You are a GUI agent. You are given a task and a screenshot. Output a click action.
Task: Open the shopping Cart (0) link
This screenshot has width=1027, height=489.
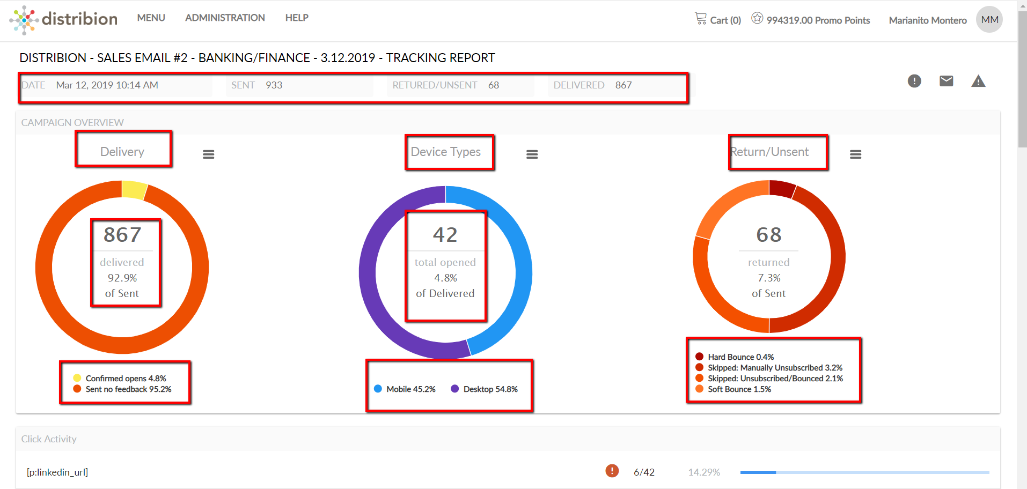(x=718, y=20)
